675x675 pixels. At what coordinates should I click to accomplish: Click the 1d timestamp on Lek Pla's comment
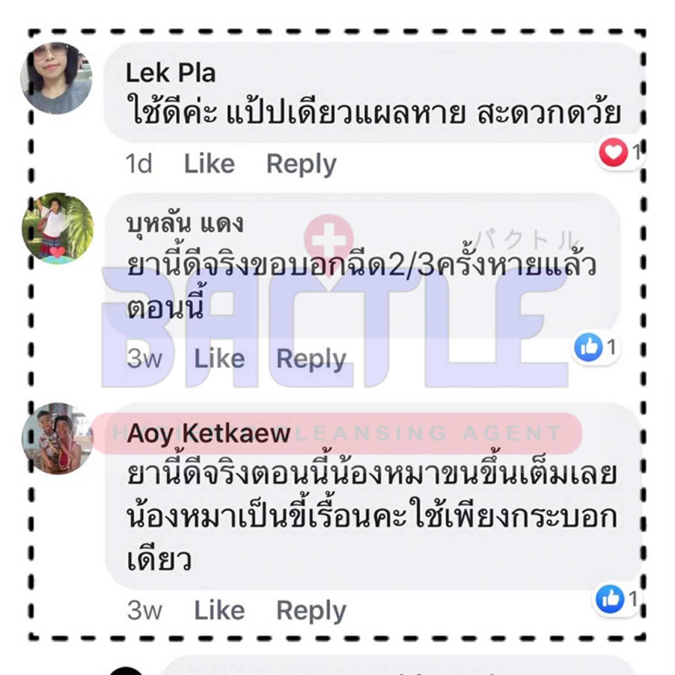(139, 164)
